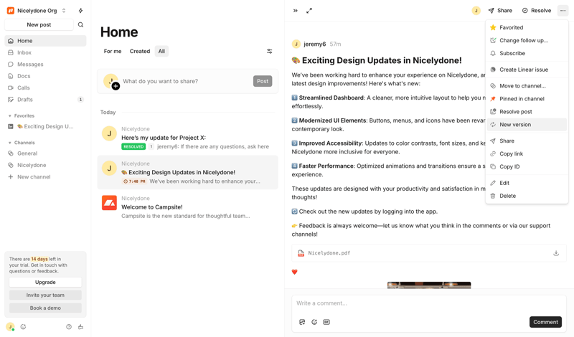Collapse the post panel with double chevron

(296, 11)
